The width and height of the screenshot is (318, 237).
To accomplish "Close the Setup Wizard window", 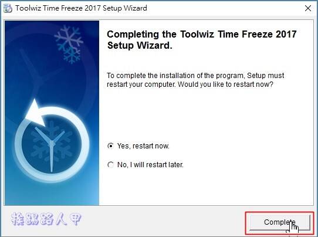I will (x=308, y=8).
